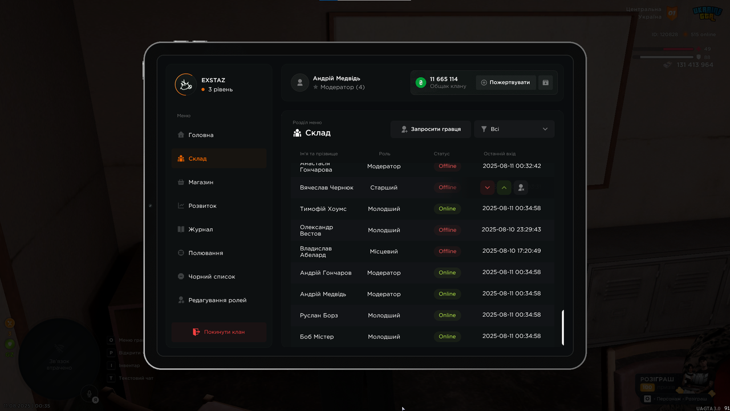The width and height of the screenshot is (730, 411).
Task: Click the house icon beside Головна
Action: pyautogui.click(x=181, y=135)
